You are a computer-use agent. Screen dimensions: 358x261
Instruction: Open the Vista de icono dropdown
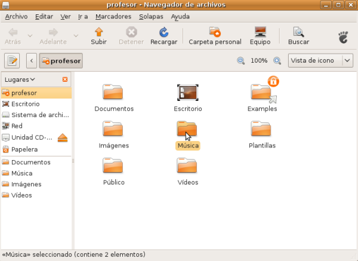321,61
